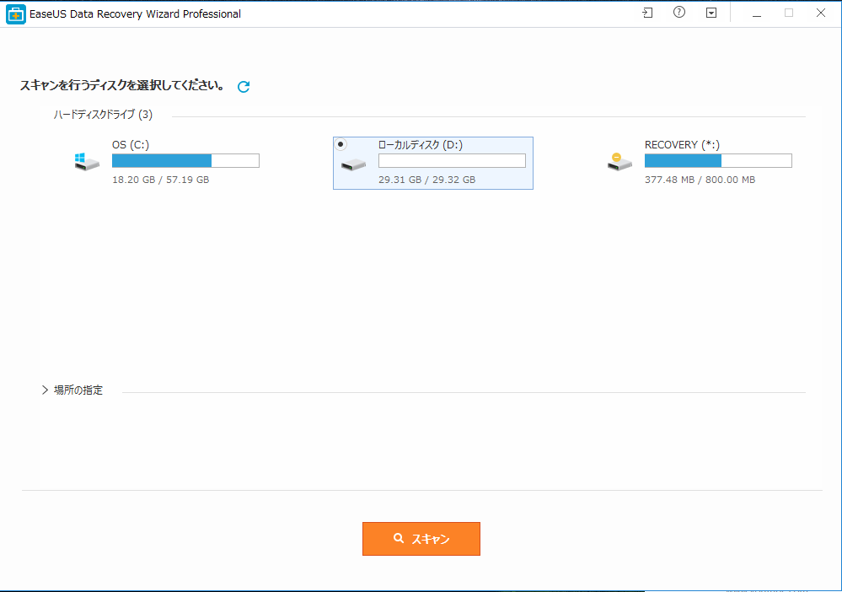Click the import scan status icon
This screenshot has height=592, width=842.
point(647,13)
